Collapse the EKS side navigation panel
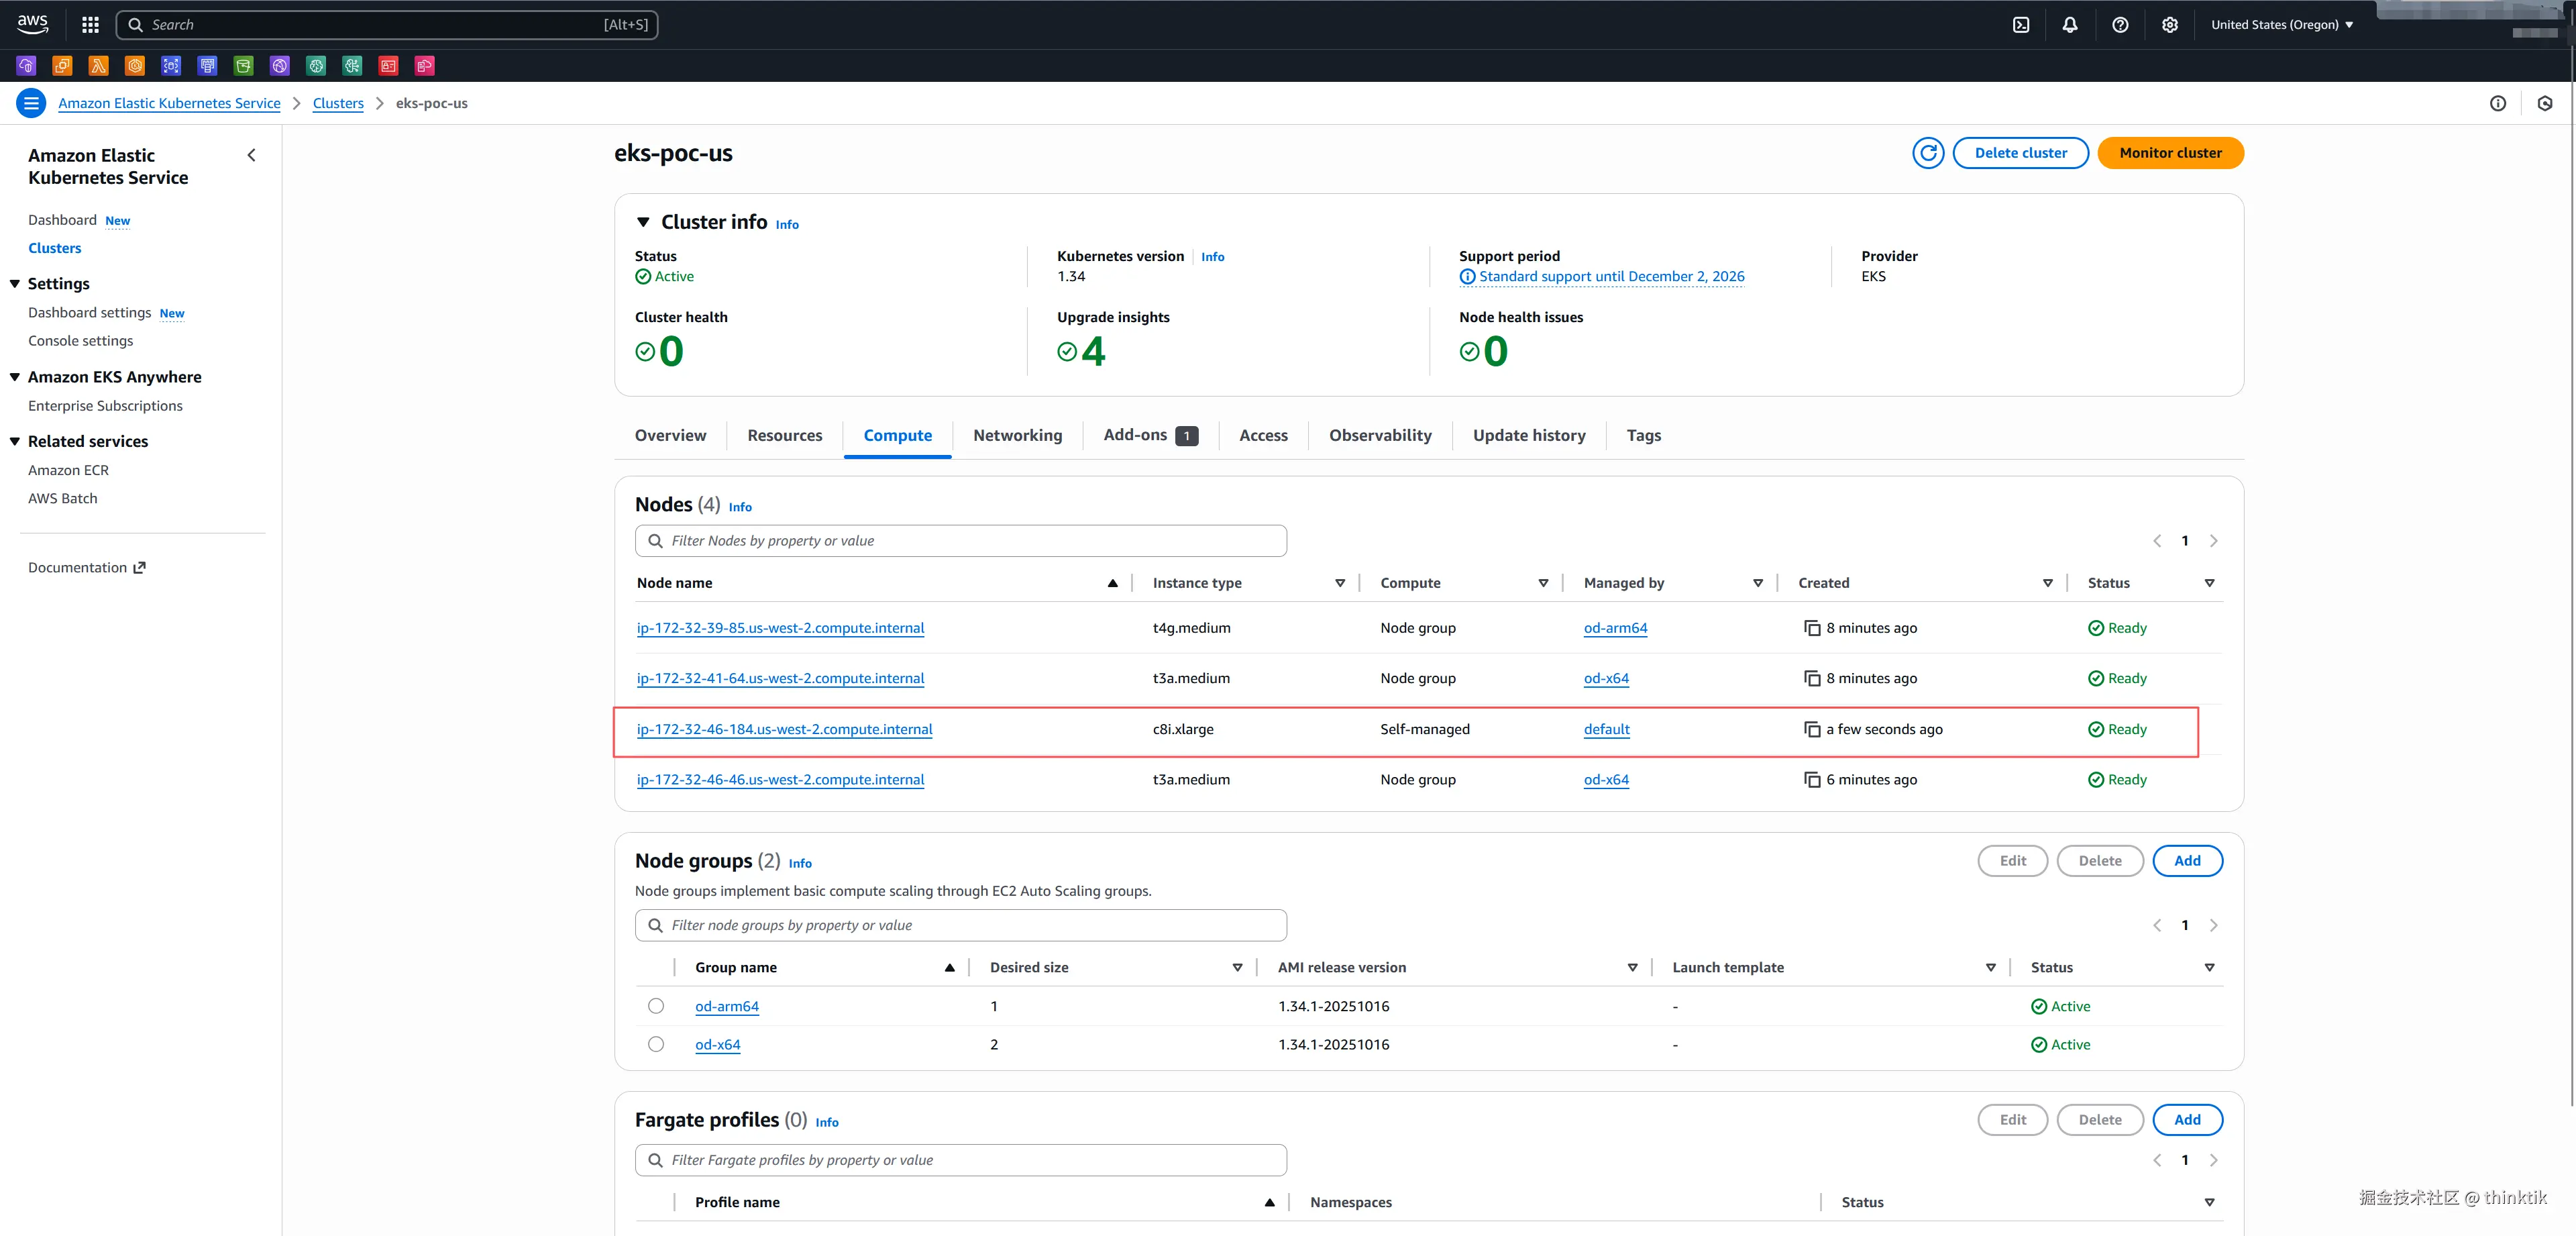 click(251, 155)
